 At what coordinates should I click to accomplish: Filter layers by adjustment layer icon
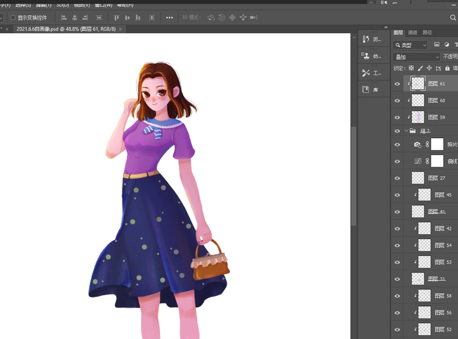tap(447, 44)
